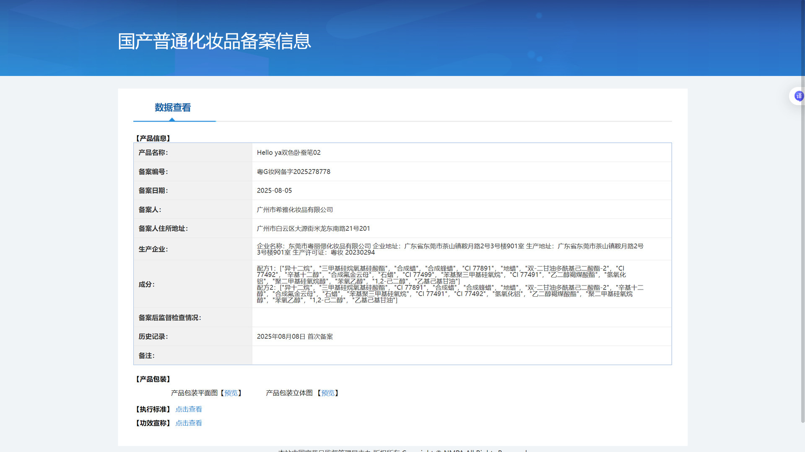Click manufacturer info 东莞市粤丽偲化妆品有限公司

[330, 246]
